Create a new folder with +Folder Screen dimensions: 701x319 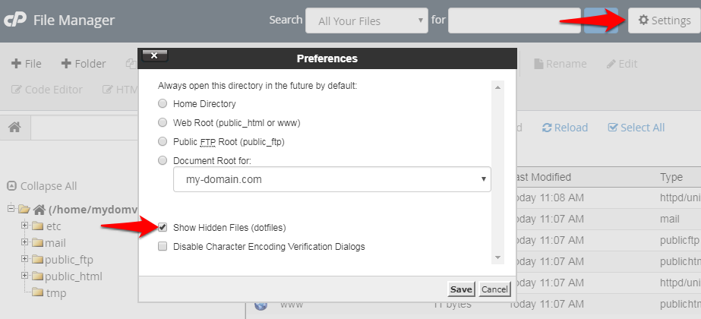click(x=84, y=64)
